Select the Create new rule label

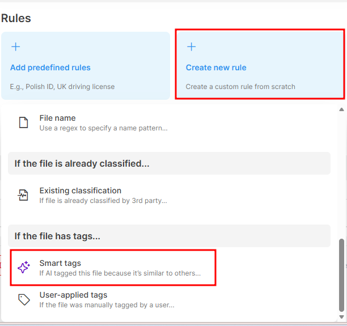pyautogui.click(x=216, y=67)
